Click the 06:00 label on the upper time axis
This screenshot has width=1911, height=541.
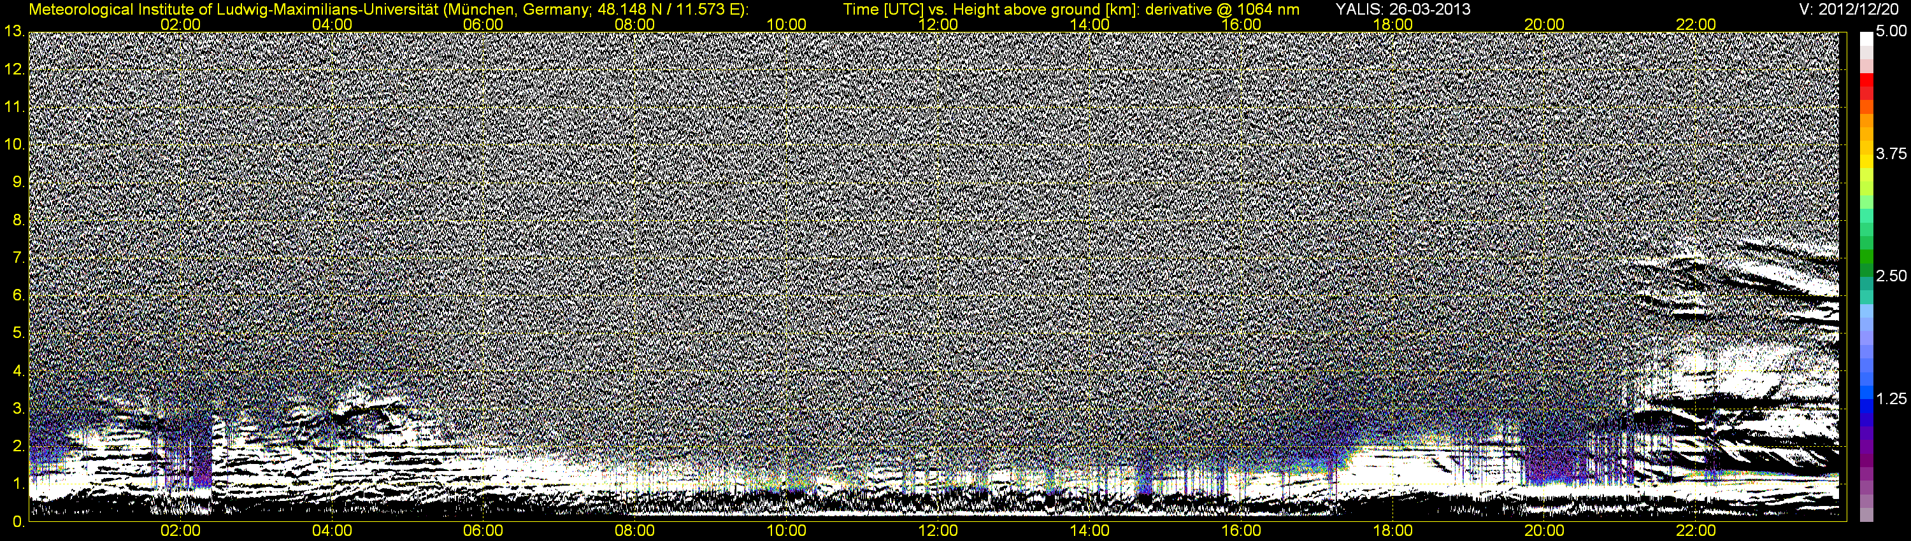coord(483,24)
